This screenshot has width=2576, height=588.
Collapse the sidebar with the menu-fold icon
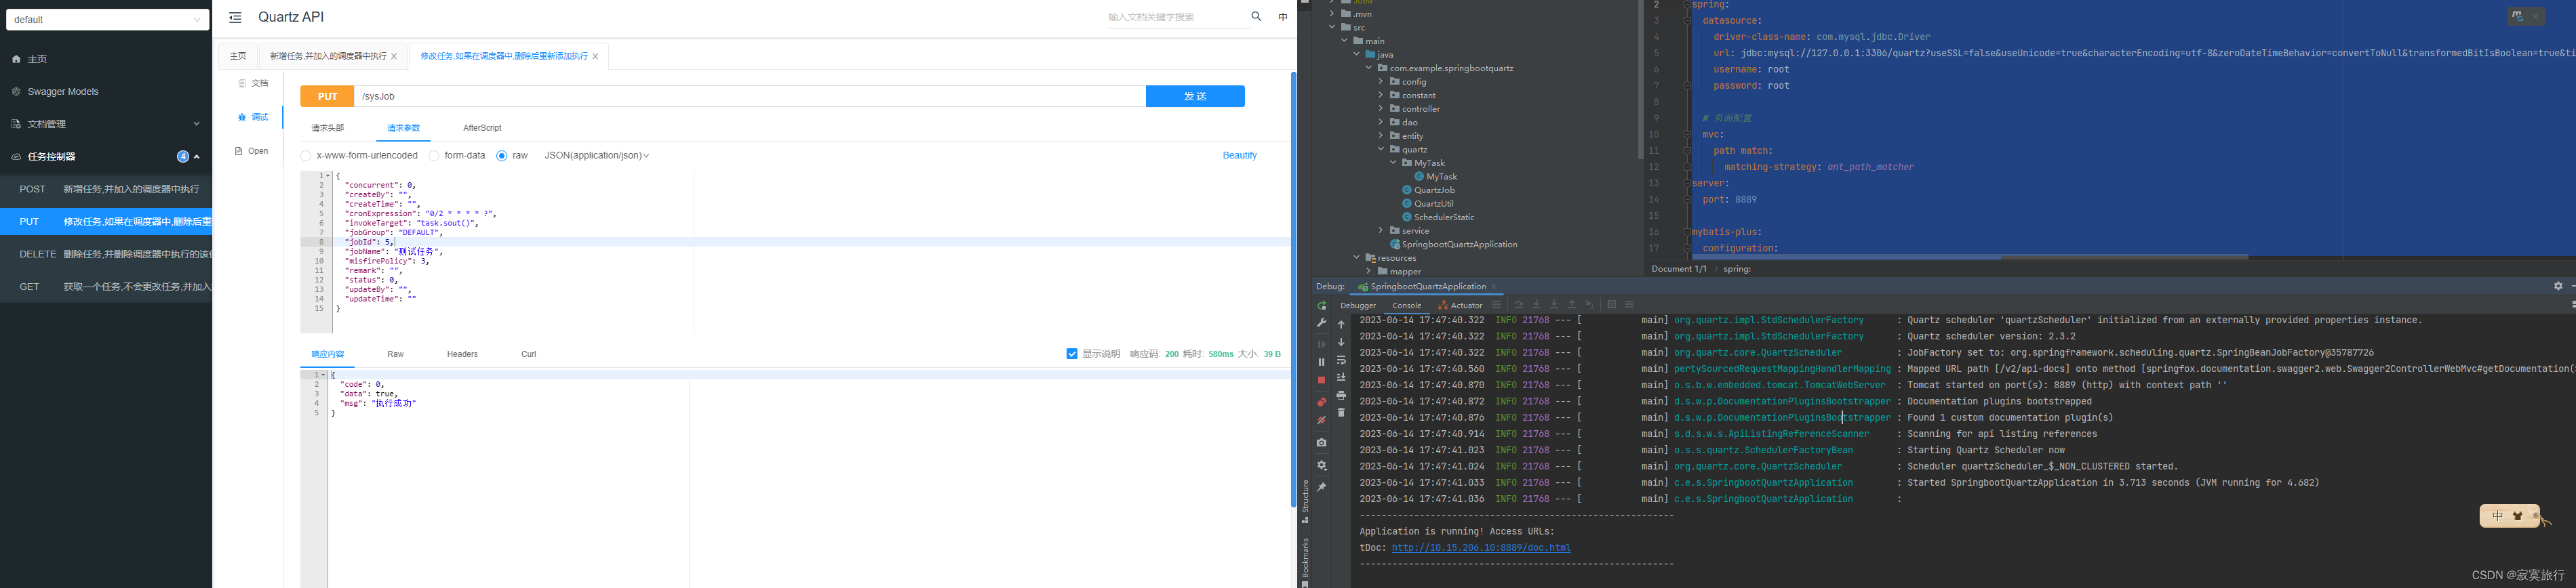click(x=235, y=18)
